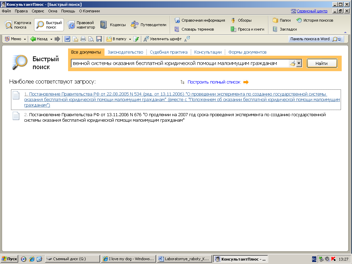Open Сервисный центр link
352x264 pixels.
coord(312,11)
